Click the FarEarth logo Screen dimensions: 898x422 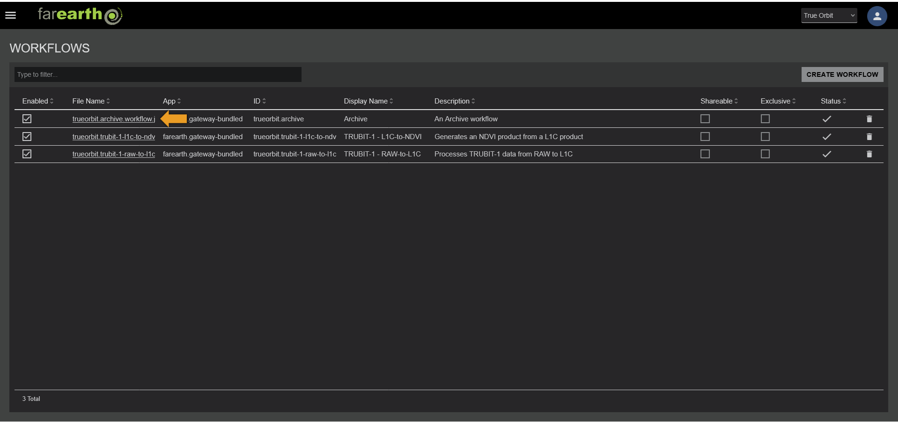(80, 15)
